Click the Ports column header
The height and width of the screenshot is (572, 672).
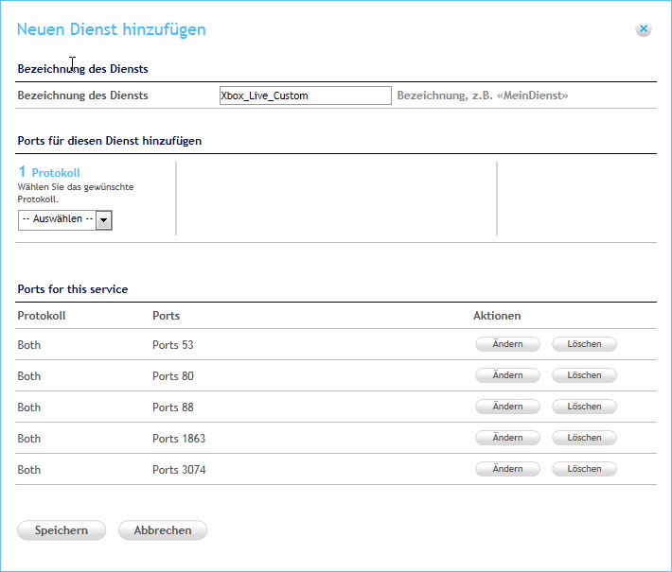pyautogui.click(x=166, y=316)
